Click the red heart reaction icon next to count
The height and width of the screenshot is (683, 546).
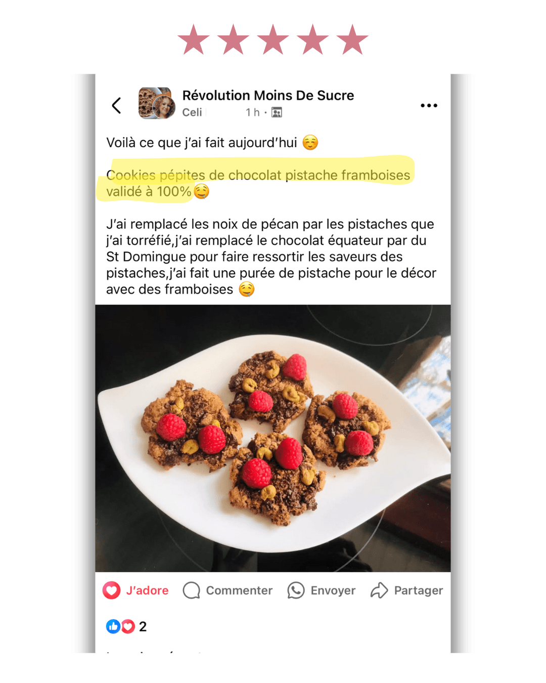(128, 626)
